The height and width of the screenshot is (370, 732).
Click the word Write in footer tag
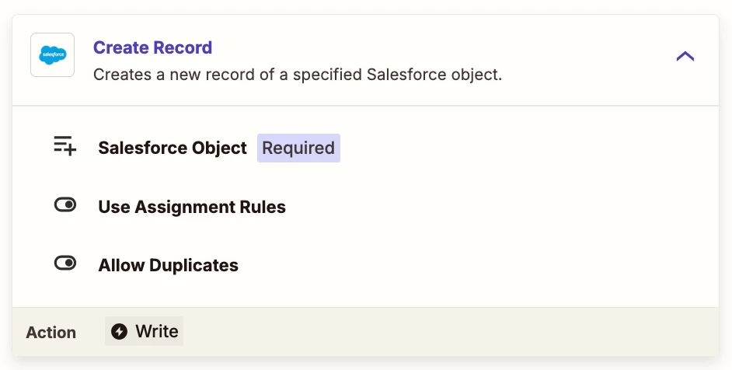(x=157, y=331)
